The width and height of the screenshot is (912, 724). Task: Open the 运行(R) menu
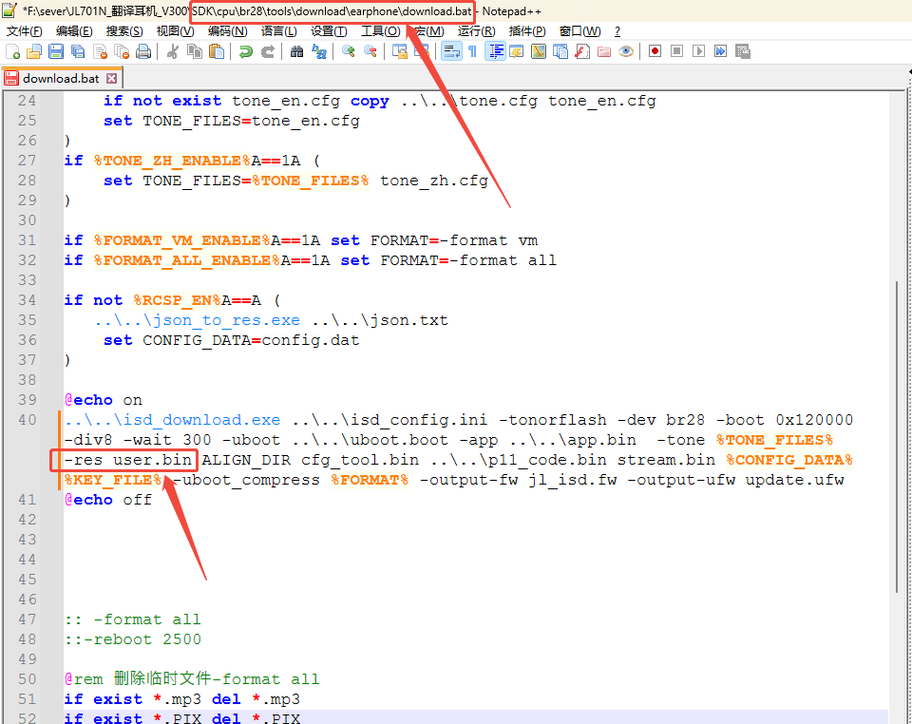(476, 31)
